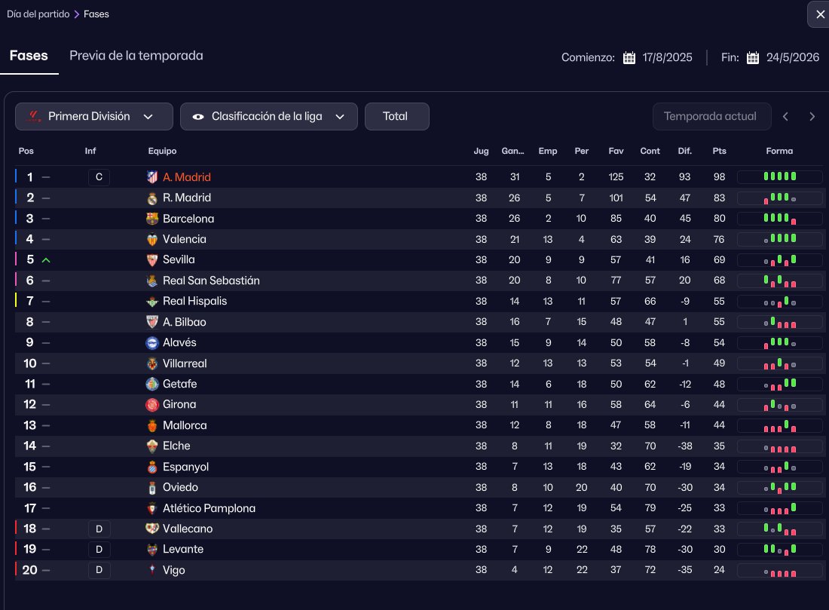Click the Getafe team crest
This screenshot has height=610, width=829.
(x=152, y=384)
